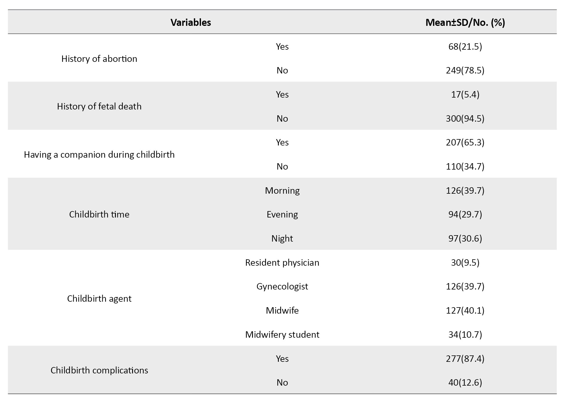Select Having a companion during childbirth label
This screenshot has height=401, width=573.
[99, 154]
